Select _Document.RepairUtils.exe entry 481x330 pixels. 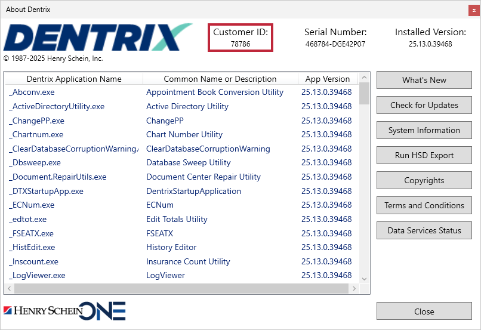(58, 177)
